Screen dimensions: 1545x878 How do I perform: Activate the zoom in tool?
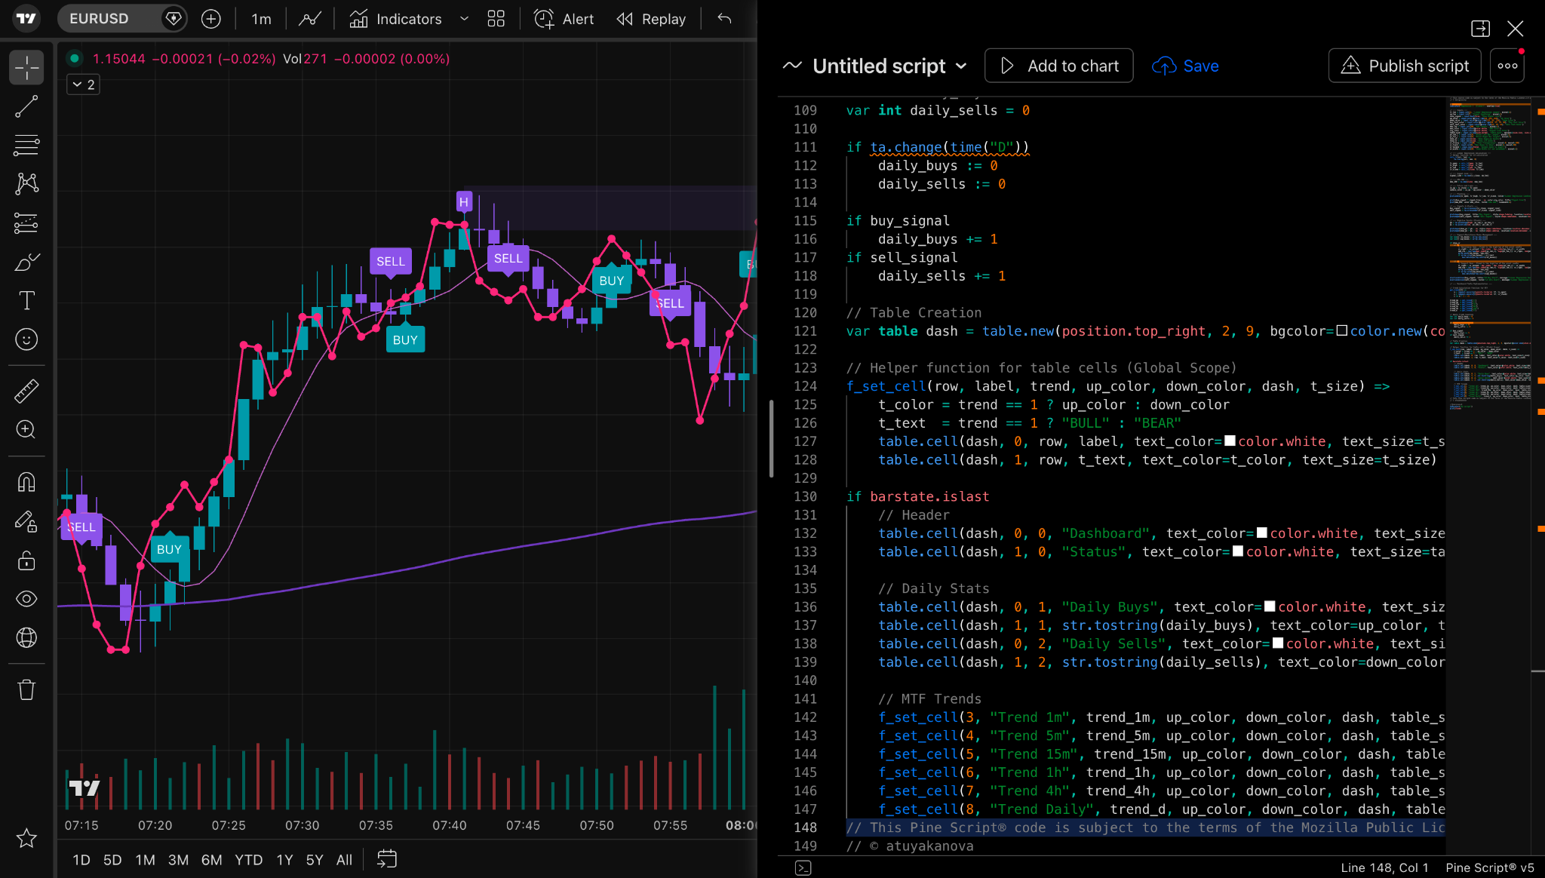point(26,430)
